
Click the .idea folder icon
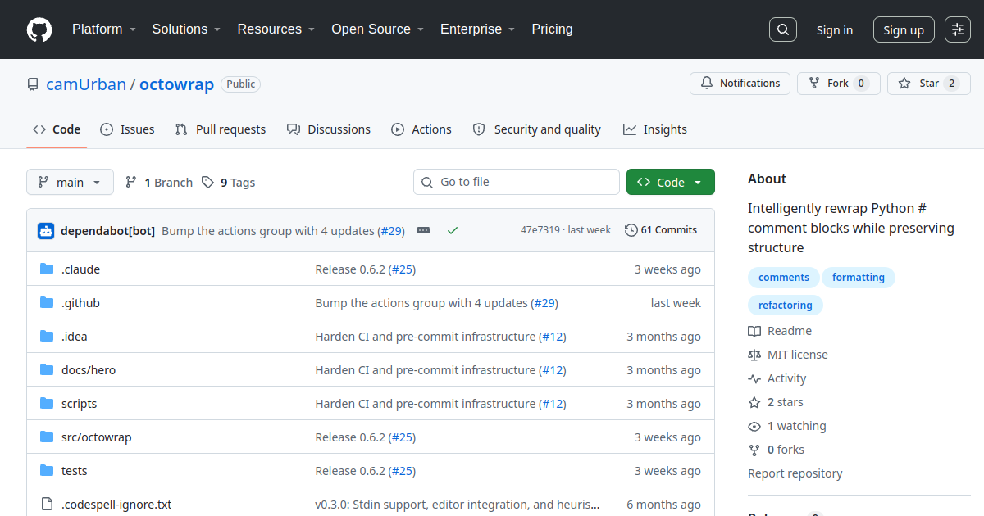(47, 337)
